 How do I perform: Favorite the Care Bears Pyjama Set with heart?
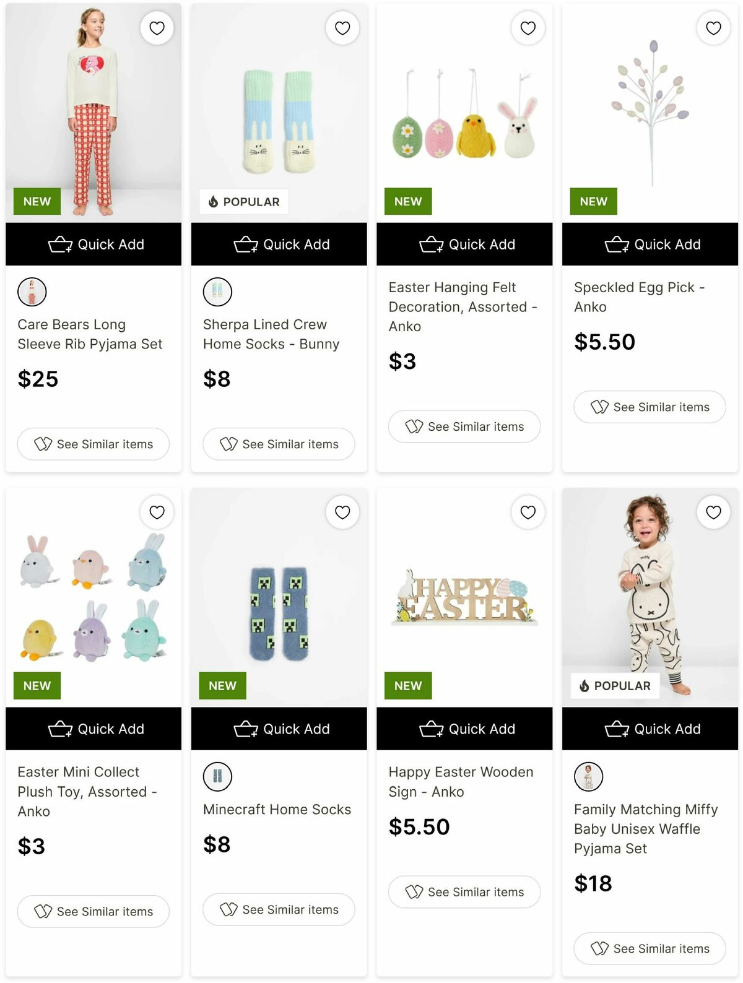pyautogui.click(x=157, y=28)
